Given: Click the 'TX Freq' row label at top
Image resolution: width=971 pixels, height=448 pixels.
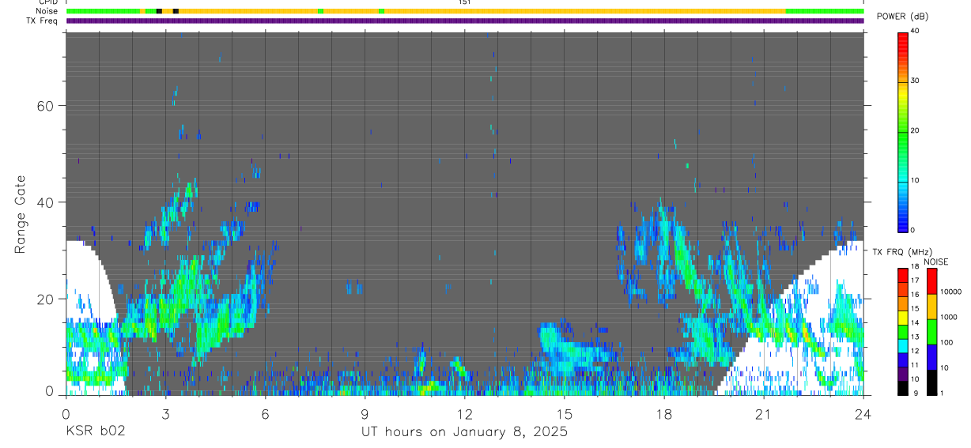Looking at the screenshot, I should [x=42, y=21].
